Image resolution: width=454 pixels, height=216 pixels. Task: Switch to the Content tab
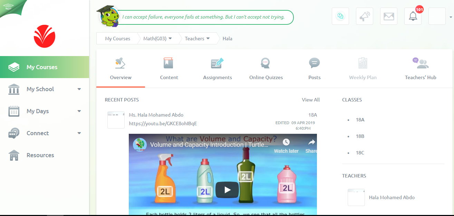(x=169, y=69)
